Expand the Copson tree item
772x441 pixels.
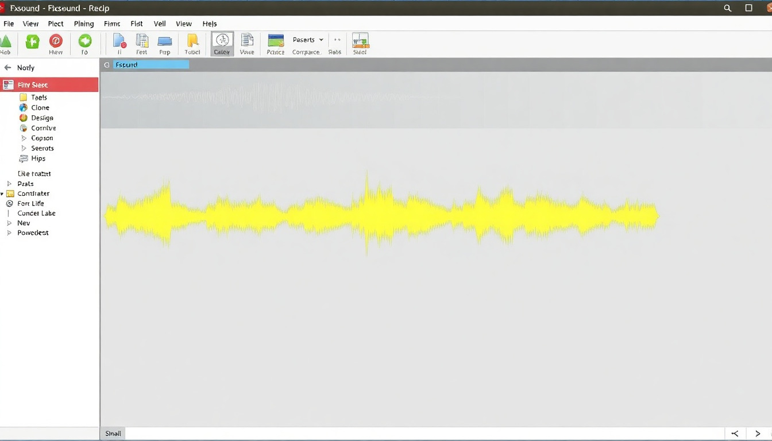pyautogui.click(x=24, y=138)
